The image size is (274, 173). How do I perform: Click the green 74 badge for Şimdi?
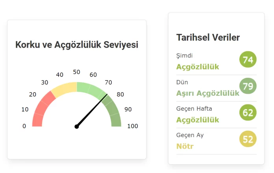point(248,60)
